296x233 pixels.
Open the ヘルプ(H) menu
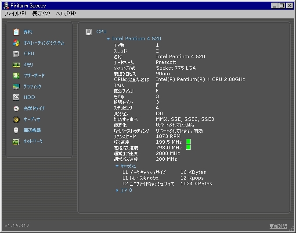click(65, 14)
